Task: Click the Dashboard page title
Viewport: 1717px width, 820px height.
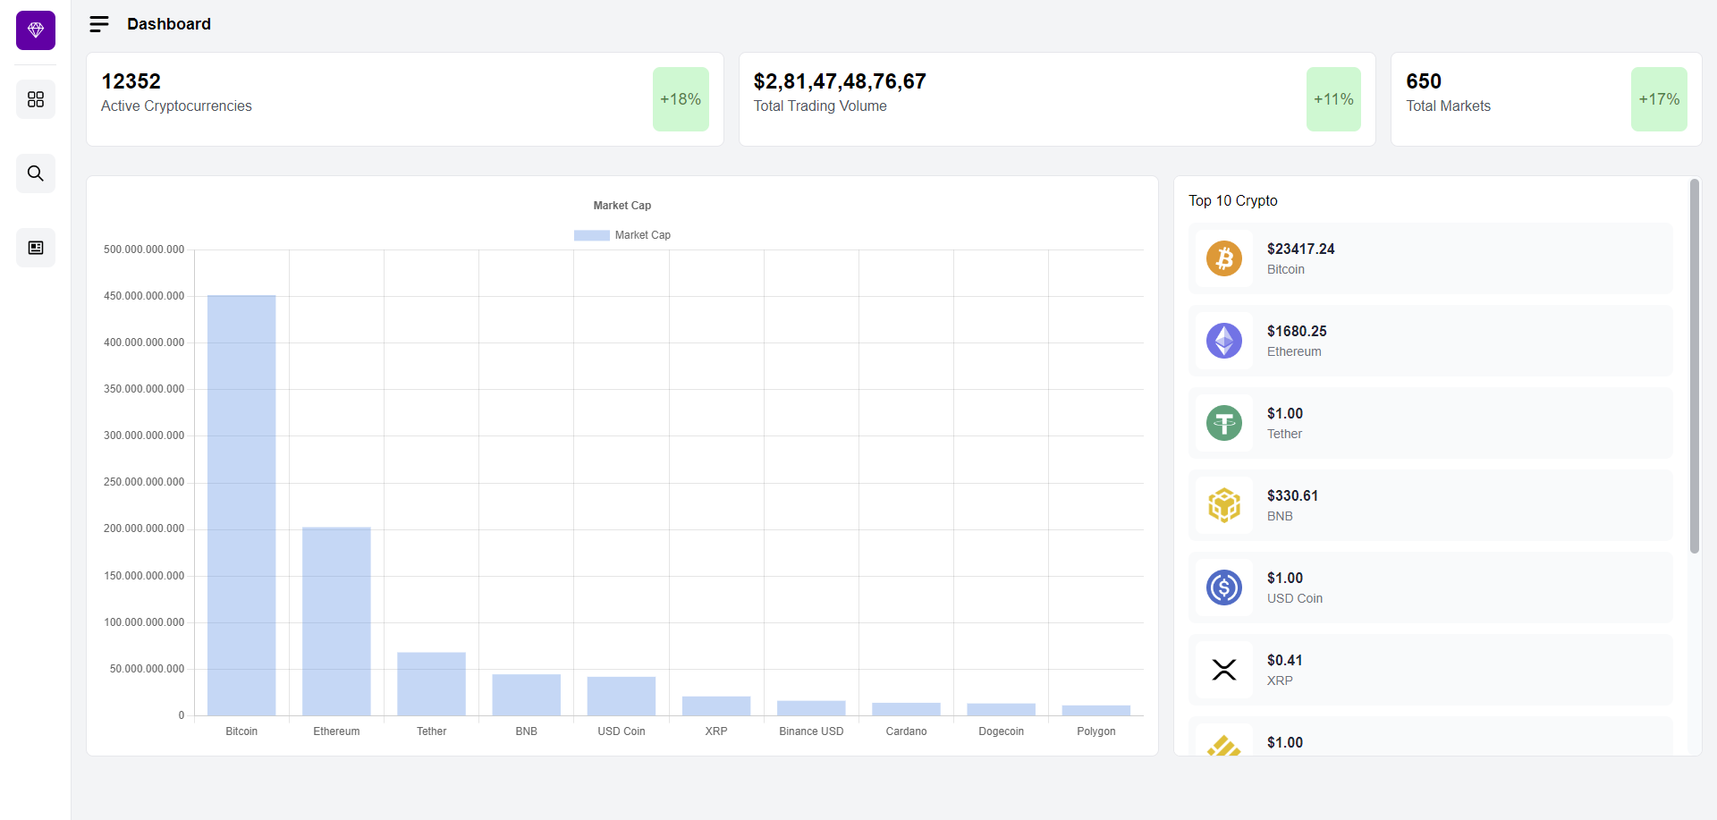Action: pyautogui.click(x=169, y=24)
